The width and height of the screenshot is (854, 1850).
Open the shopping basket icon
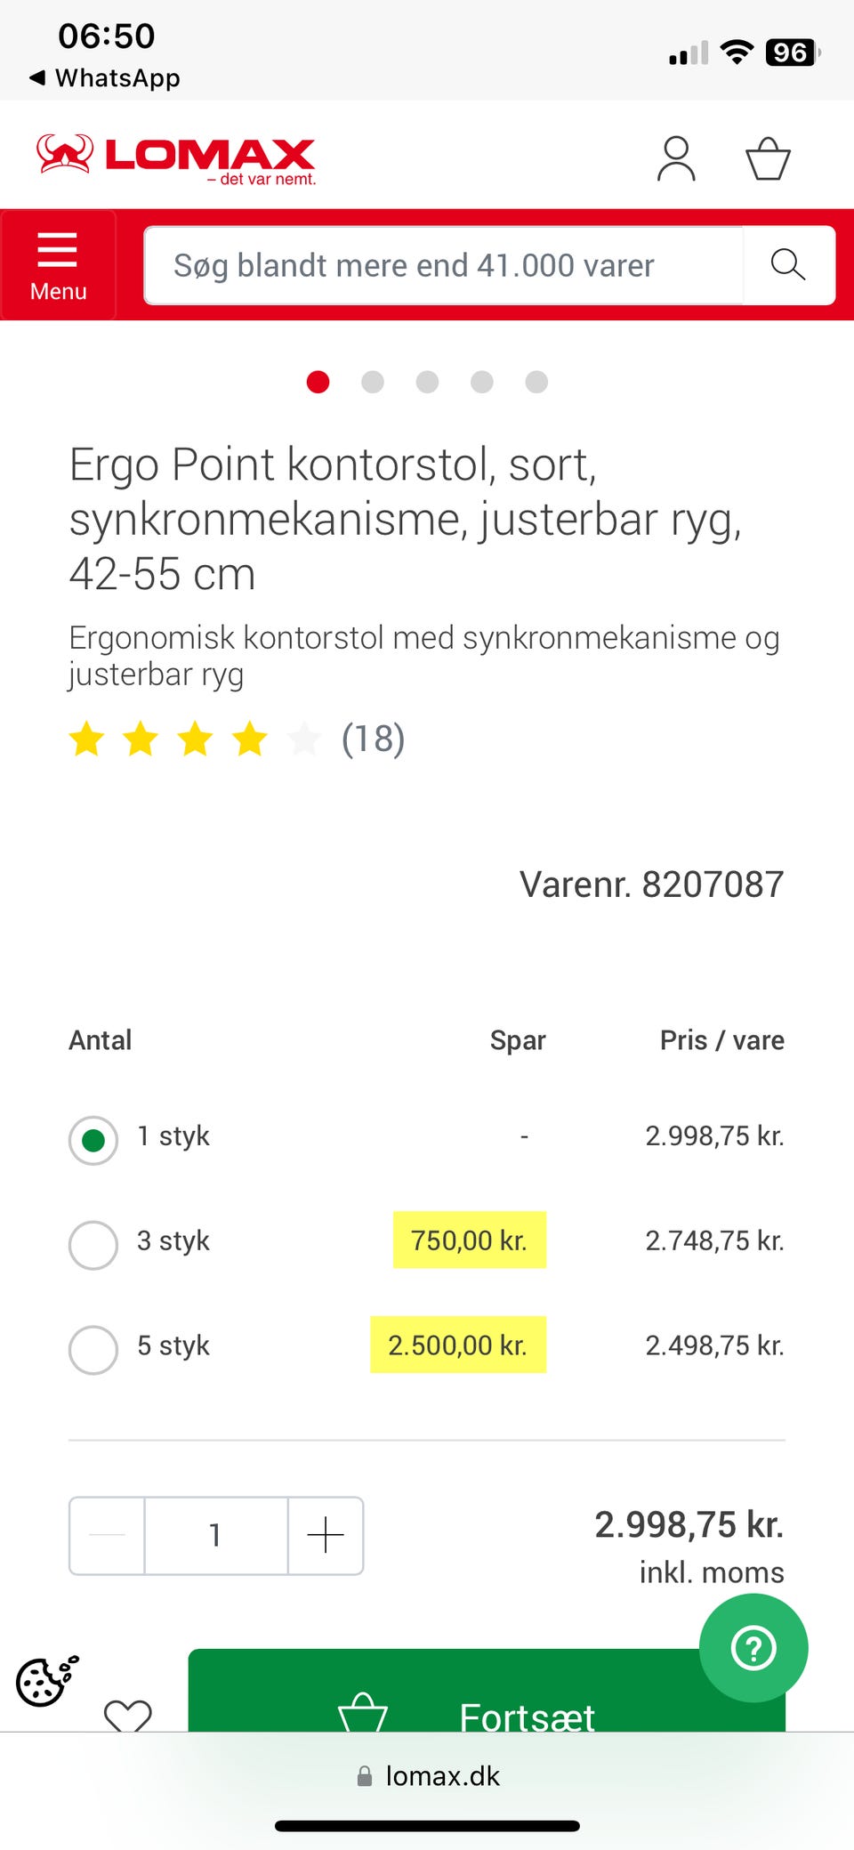[x=768, y=159]
